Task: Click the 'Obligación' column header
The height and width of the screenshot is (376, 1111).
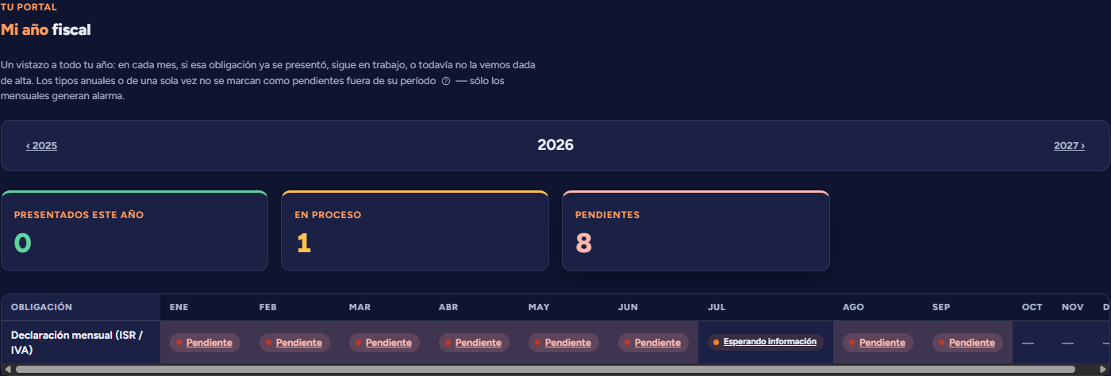Action: point(41,307)
